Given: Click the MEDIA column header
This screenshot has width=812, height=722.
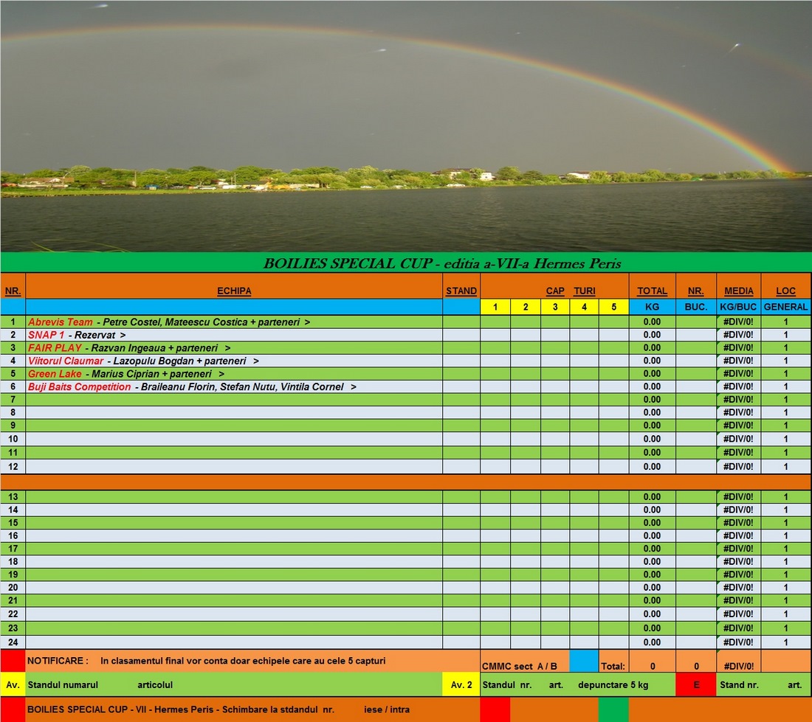Looking at the screenshot, I should point(739,291).
